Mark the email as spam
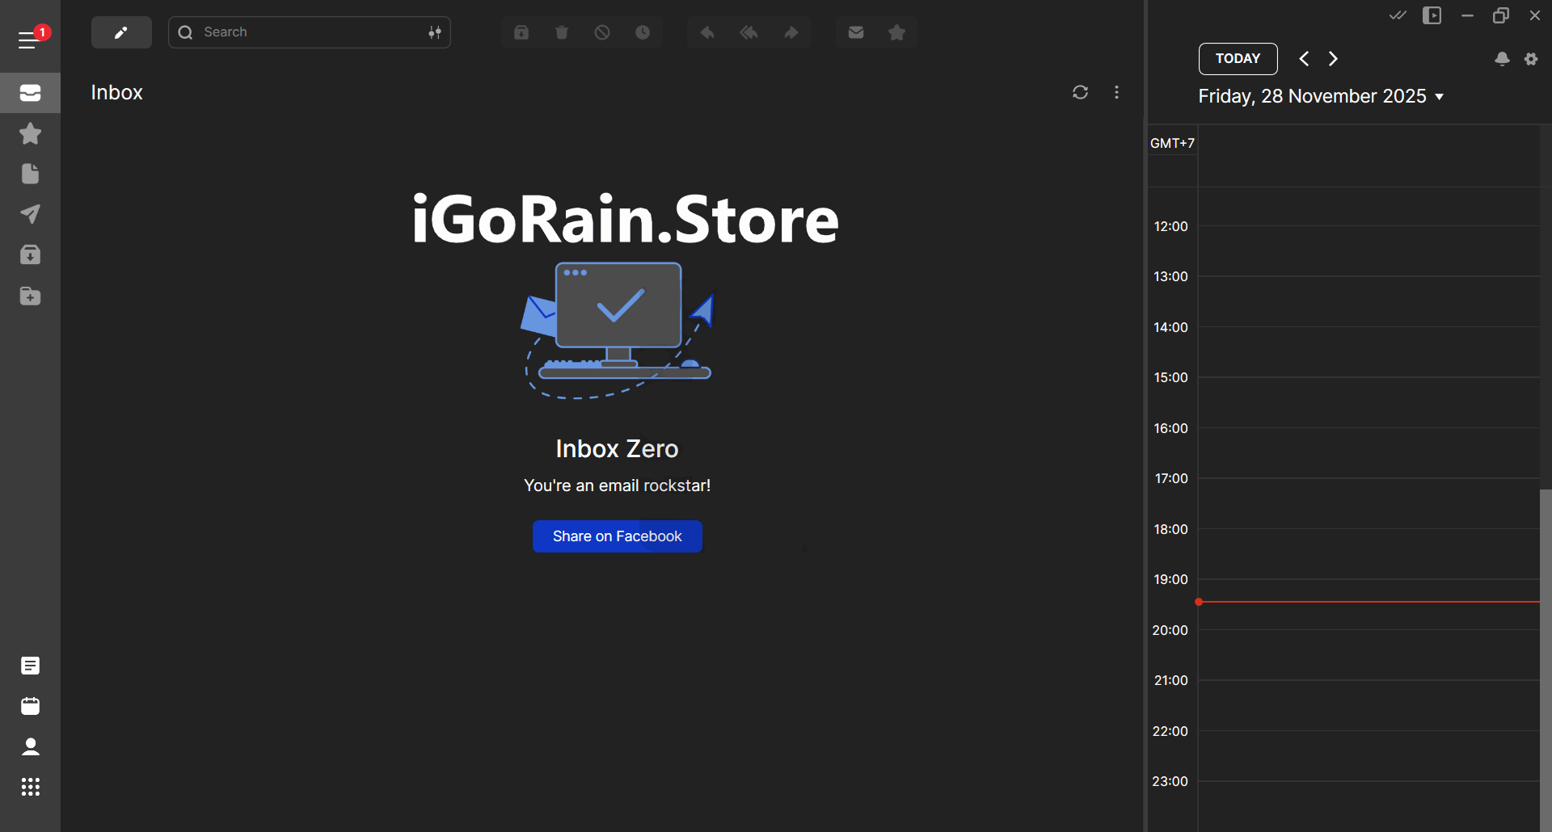This screenshot has width=1552, height=832. point(603,32)
